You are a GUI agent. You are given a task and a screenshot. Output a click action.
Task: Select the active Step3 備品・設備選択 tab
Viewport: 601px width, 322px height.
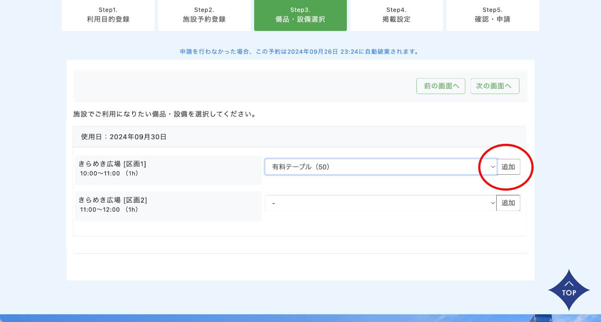[x=300, y=15]
